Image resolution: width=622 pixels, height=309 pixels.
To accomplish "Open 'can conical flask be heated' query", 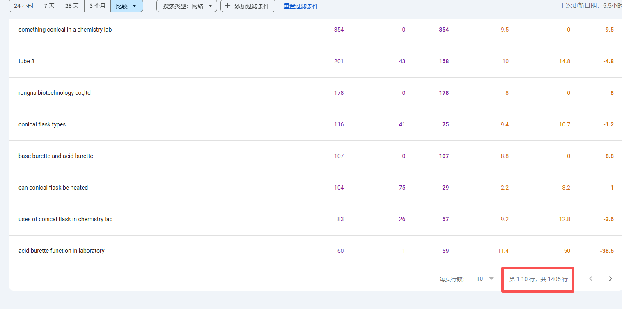I will tap(53, 188).
